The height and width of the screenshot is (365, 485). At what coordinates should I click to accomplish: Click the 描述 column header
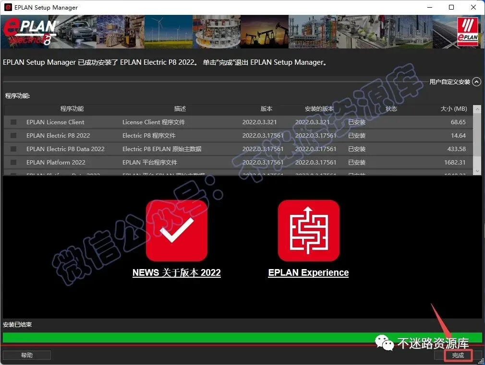click(180, 109)
